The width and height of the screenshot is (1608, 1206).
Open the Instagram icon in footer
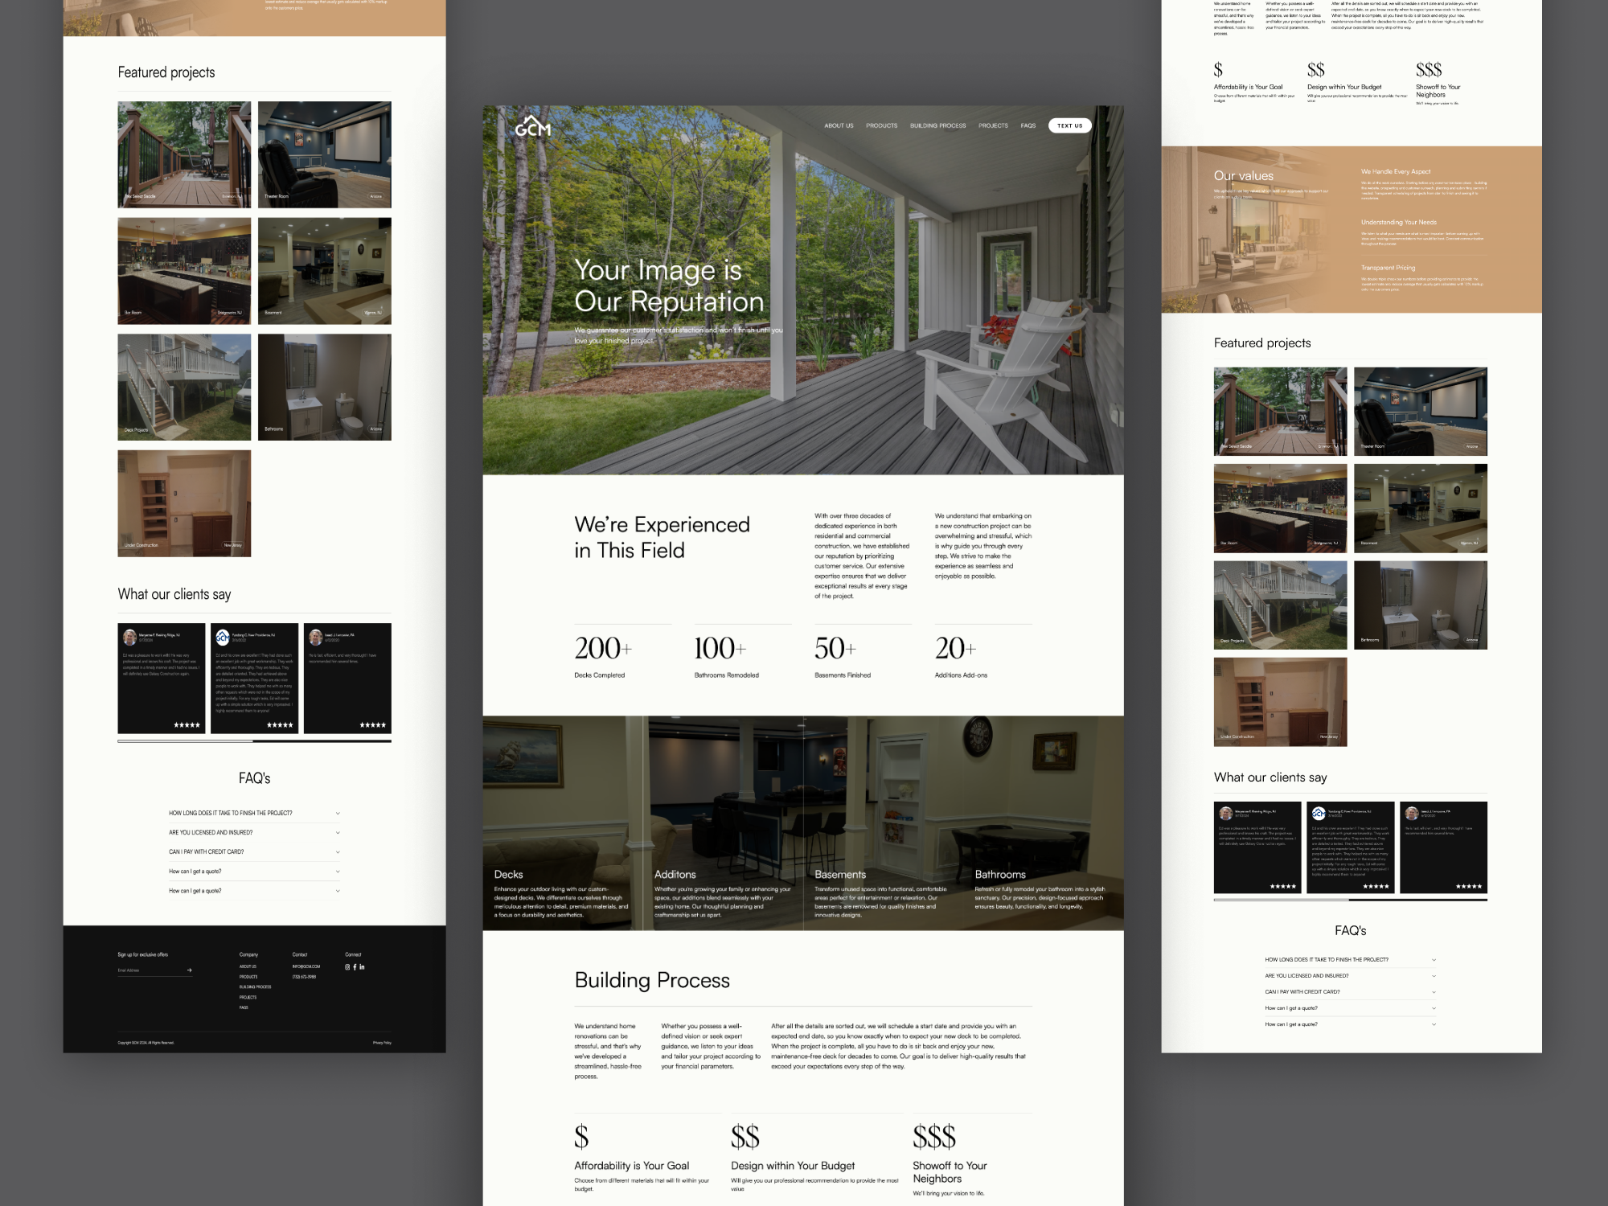pos(347,967)
